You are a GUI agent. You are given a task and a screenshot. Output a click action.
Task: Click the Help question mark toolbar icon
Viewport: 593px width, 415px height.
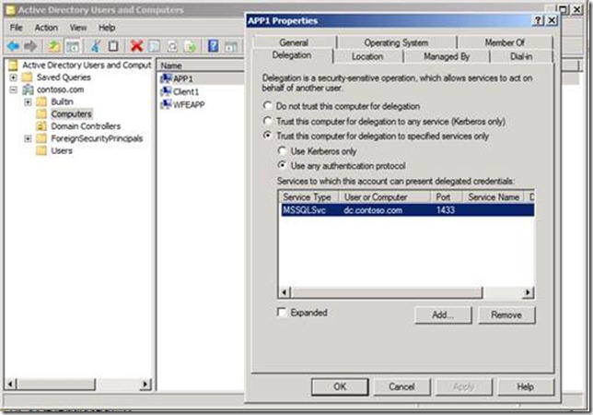coord(213,45)
